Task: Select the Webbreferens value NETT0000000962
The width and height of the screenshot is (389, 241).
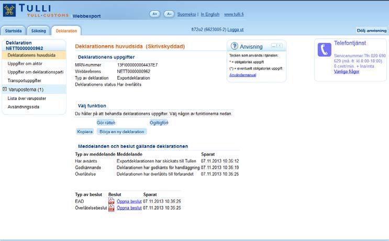Action: pyautogui.click(x=134, y=71)
